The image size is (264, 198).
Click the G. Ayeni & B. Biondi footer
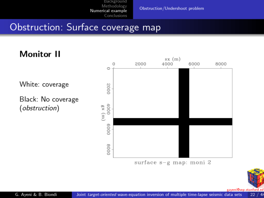coord(36,195)
